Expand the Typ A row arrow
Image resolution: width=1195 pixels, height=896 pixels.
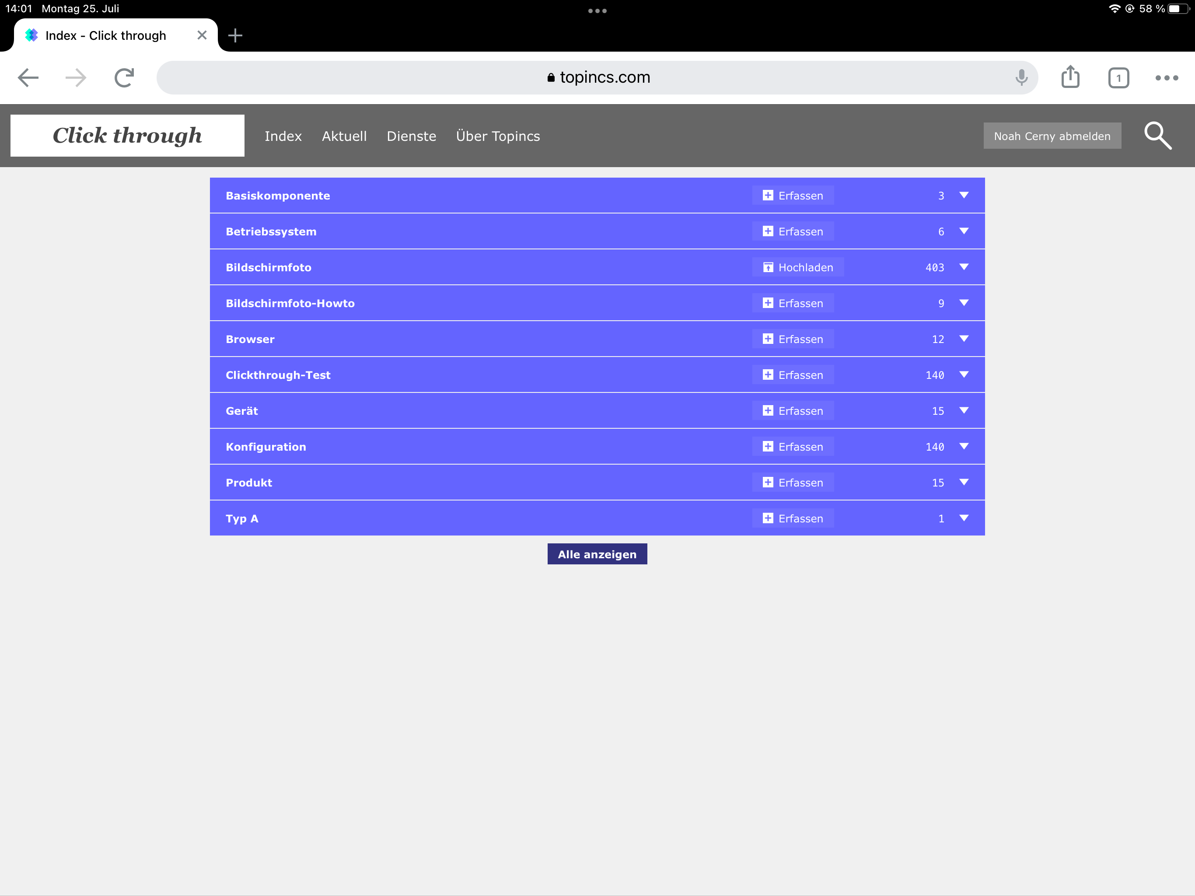(x=963, y=518)
